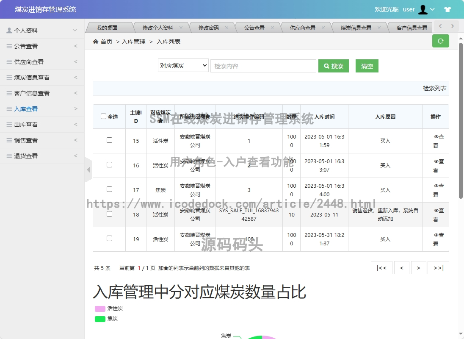The image size is (464, 339).
Task: Check the row with ID 15
Action: 110,140
